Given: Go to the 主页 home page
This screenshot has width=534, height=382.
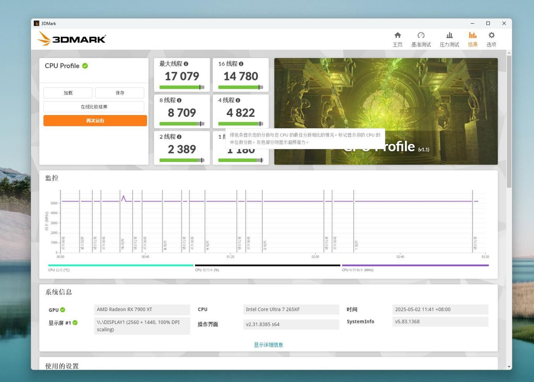Looking at the screenshot, I should [x=397, y=40].
